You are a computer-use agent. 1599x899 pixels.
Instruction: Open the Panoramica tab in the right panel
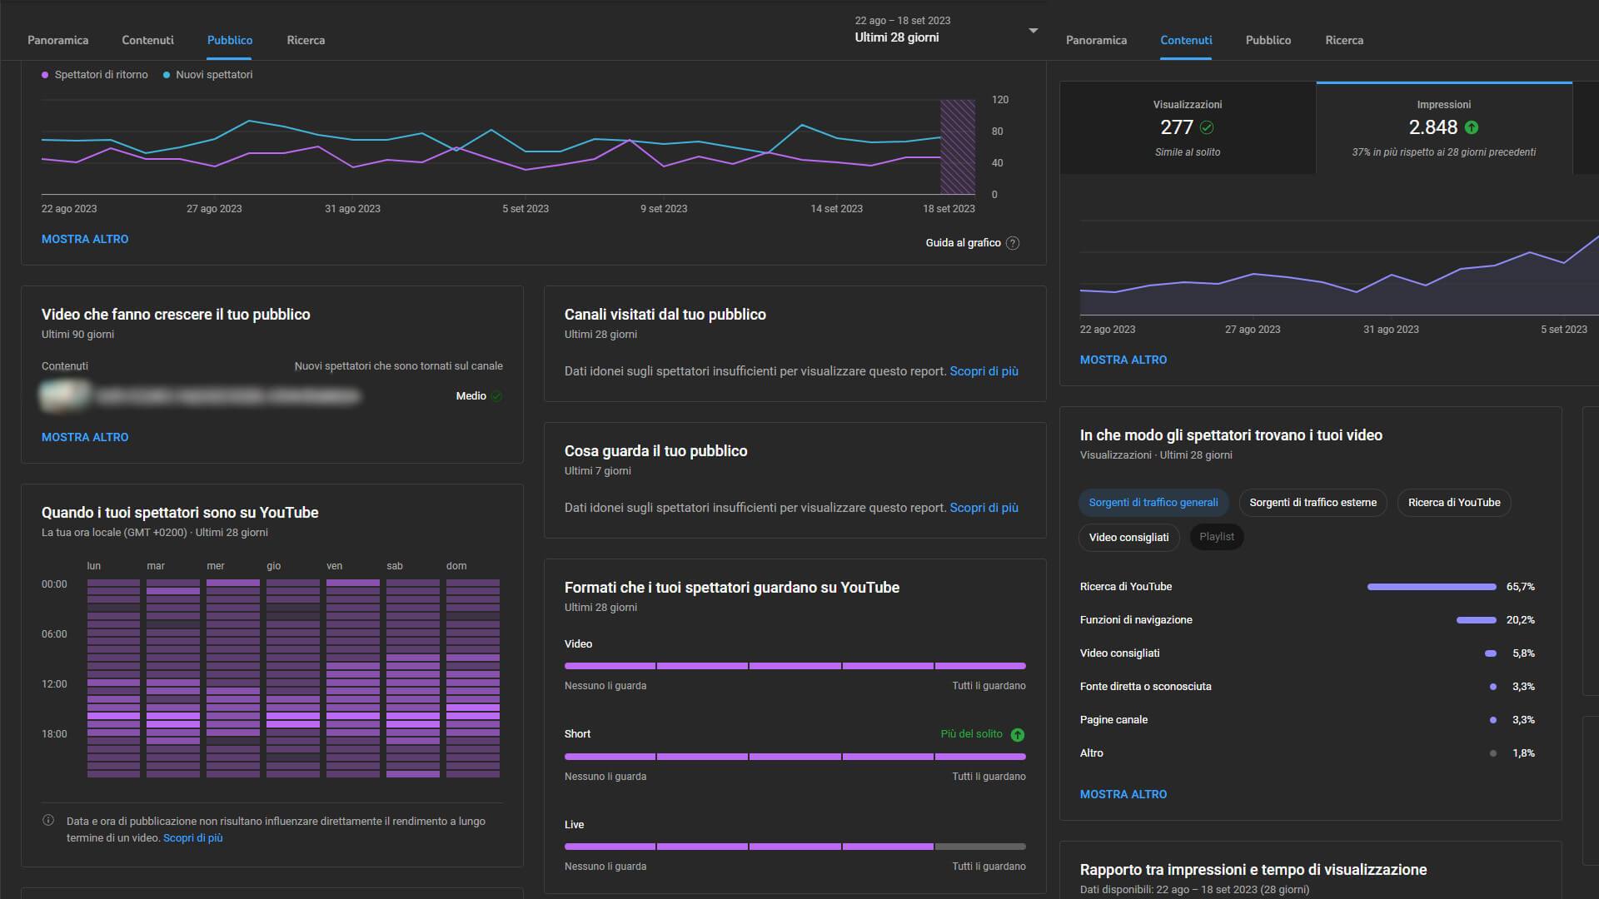coord(1096,40)
